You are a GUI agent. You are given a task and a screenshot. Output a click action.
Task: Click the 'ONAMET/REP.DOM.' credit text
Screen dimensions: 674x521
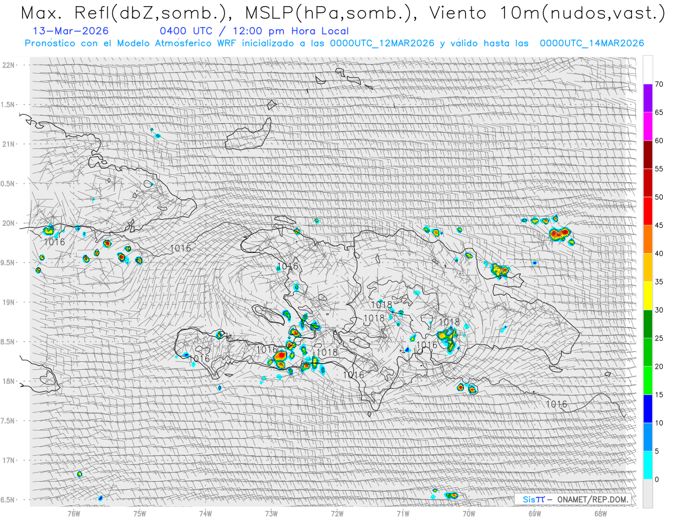(591, 499)
